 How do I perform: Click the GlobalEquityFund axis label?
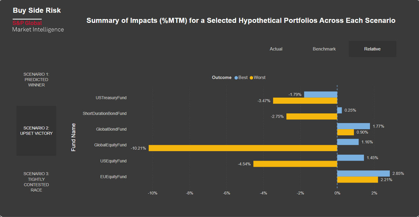coord(110,145)
